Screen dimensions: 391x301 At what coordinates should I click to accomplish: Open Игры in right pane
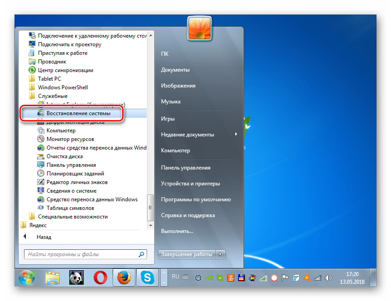[x=168, y=119]
